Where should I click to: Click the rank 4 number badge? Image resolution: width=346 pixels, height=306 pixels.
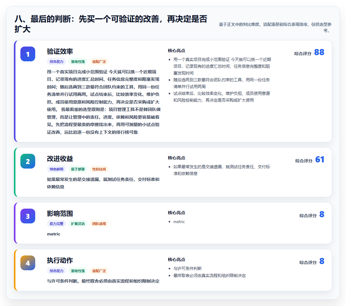pos(28,263)
